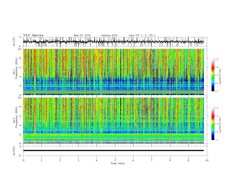Click the "Time (min)" axis label
This screenshot has height=180, width=233.
(x=118, y=163)
